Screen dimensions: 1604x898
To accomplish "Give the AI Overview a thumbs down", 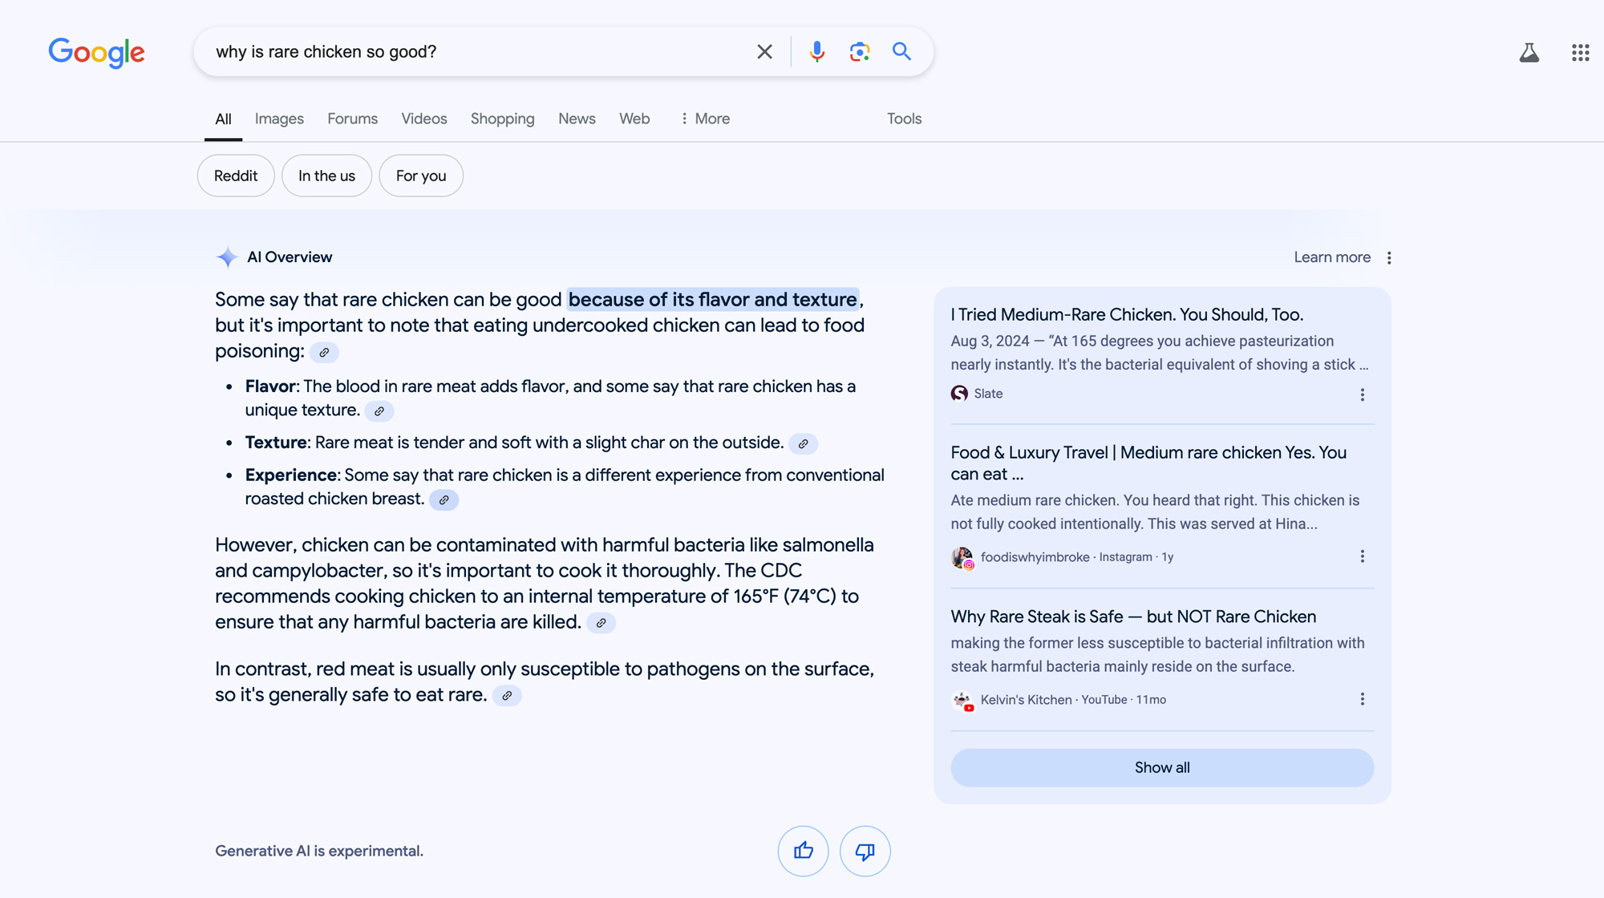I will (865, 851).
